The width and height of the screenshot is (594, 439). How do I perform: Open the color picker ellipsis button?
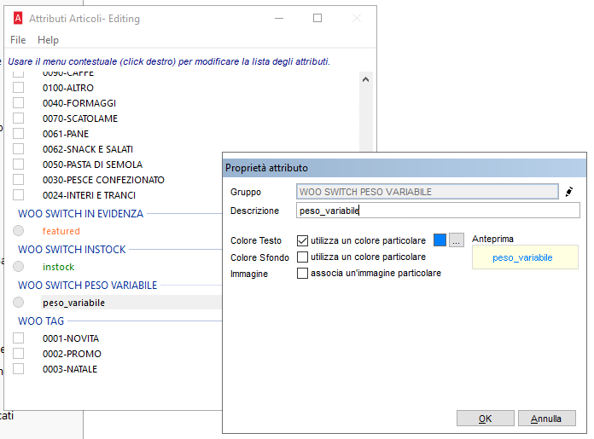pos(457,240)
